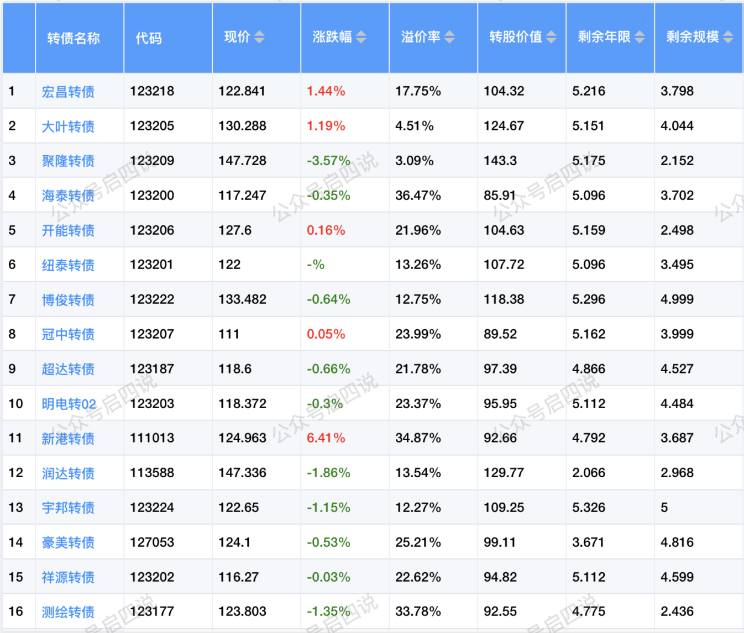Image resolution: width=744 pixels, height=633 pixels.
Task: Sort by 溢价率 using header arrows
Action: [x=449, y=37]
